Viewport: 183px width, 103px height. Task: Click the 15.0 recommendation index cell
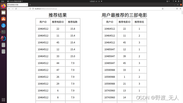(x=73, y=56)
